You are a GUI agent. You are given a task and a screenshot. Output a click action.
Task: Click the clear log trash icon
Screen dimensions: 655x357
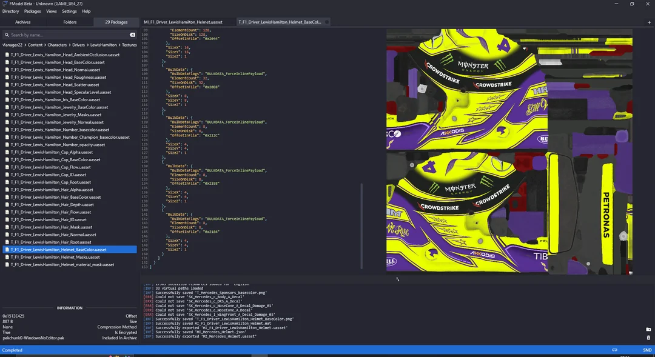click(x=648, y=337)
